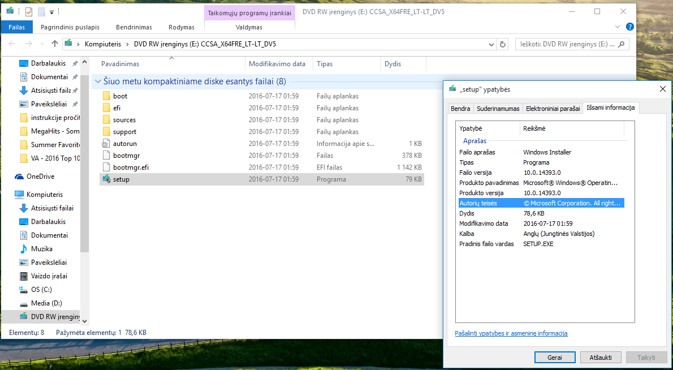Click the navigation pane scroll down arrow
This screenshot has height=370, width=673.
click(x=85, y=321)
